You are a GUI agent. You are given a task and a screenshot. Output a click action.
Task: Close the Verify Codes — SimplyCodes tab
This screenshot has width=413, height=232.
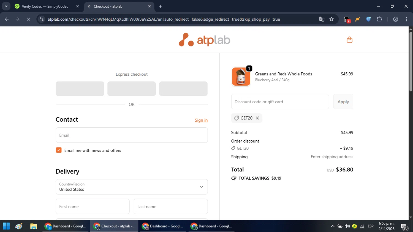77,6
